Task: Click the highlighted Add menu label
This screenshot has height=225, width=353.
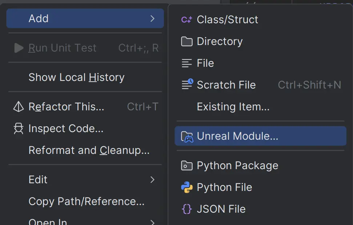Action: [x=39, y=19]
